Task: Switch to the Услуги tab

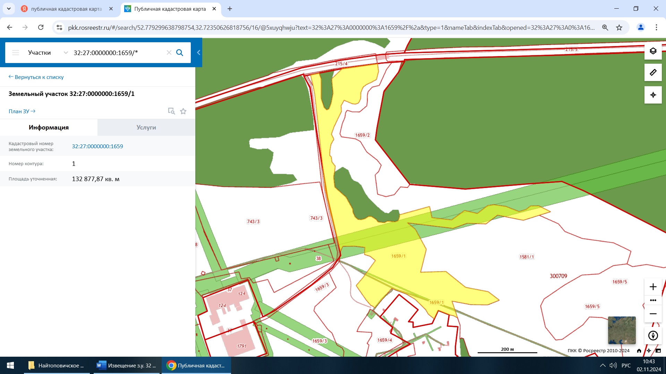Action: point(146,127)
